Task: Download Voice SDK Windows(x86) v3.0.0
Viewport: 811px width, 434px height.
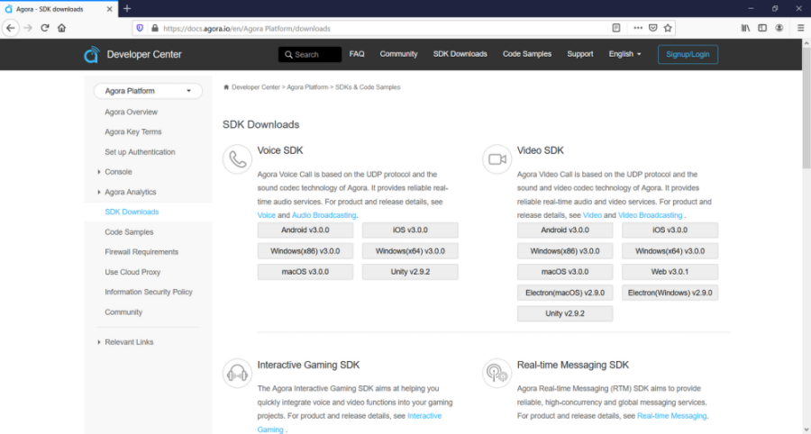Action: pos(305,251)
